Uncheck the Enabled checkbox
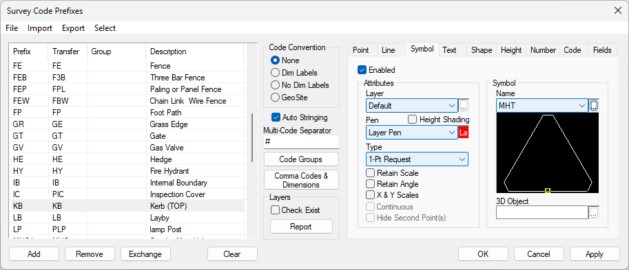629x270 pixels. [362, 70]
